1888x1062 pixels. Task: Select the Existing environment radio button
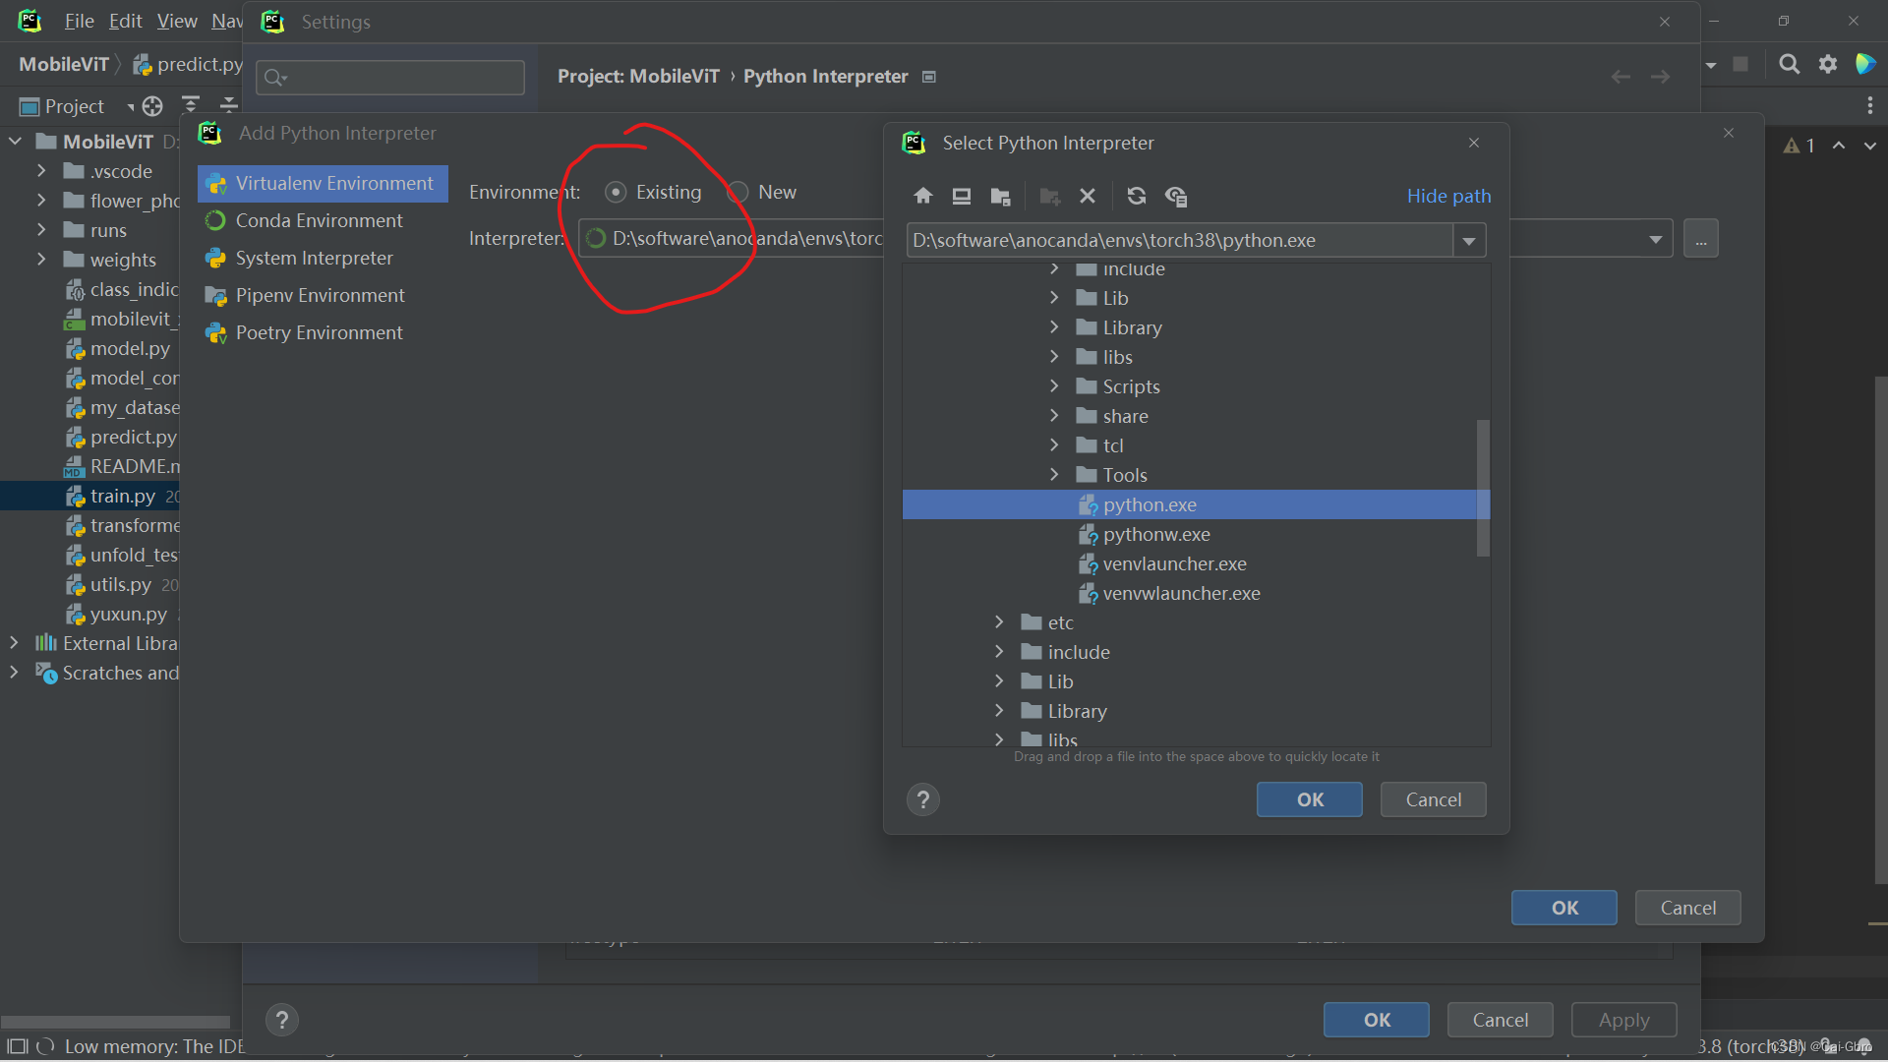(x=616, y=192)
